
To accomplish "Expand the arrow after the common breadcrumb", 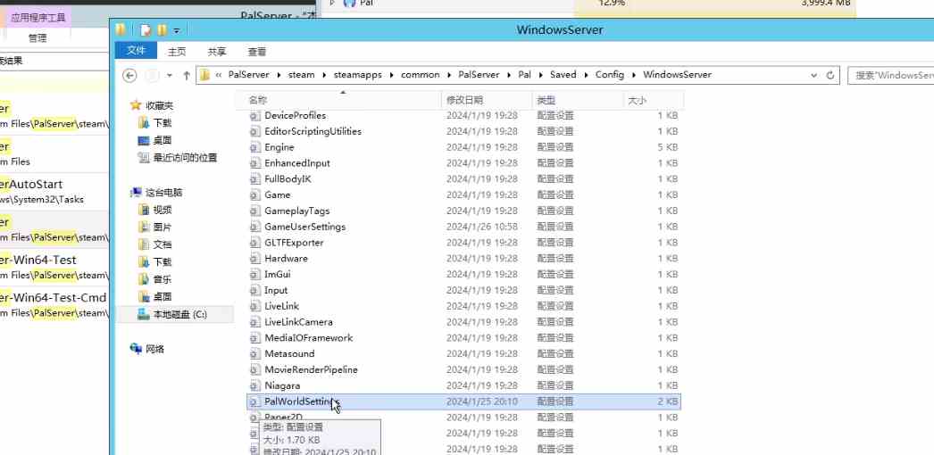I will click(449, 75).
